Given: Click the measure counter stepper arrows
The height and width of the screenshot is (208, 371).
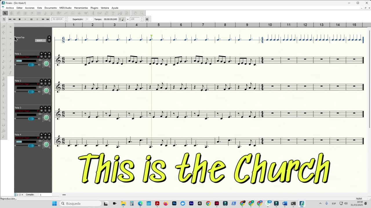Looking at the screenshot, I should (66, 19).
